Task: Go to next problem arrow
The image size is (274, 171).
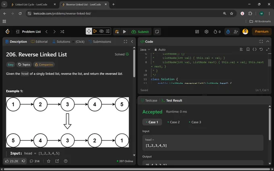Action: [x=54, y=31]
